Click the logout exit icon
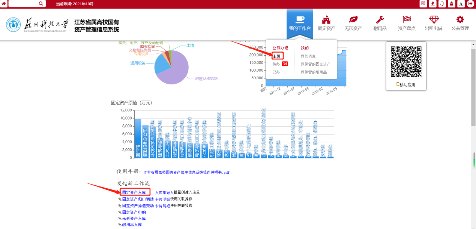 pos(470,4)
